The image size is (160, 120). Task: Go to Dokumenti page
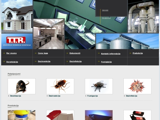pyautogui.click(x=75, y=53)
